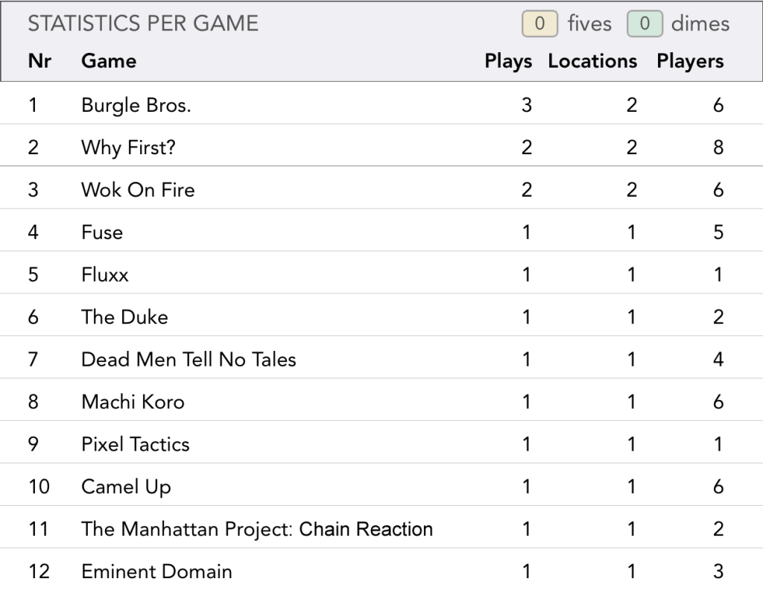
Task: Select the Why First? game entry
Action: point(128,148)
